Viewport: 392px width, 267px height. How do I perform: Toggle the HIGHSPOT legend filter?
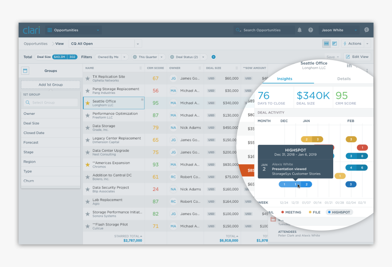339,212
